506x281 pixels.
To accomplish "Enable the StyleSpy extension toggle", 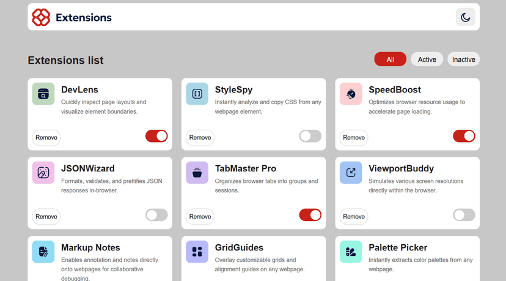I will [x=310, y=136].
